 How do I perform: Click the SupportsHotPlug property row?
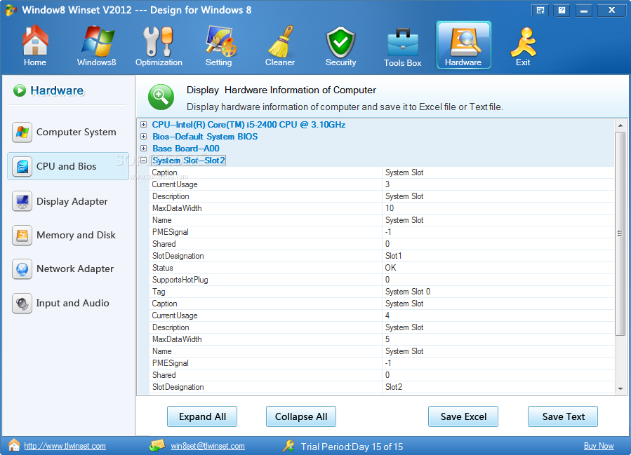click(382, 280)
